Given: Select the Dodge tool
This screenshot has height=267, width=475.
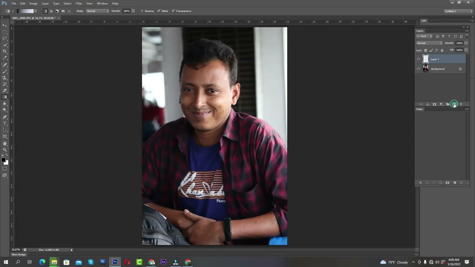Looking at the screenshot, I should (5, 110).
